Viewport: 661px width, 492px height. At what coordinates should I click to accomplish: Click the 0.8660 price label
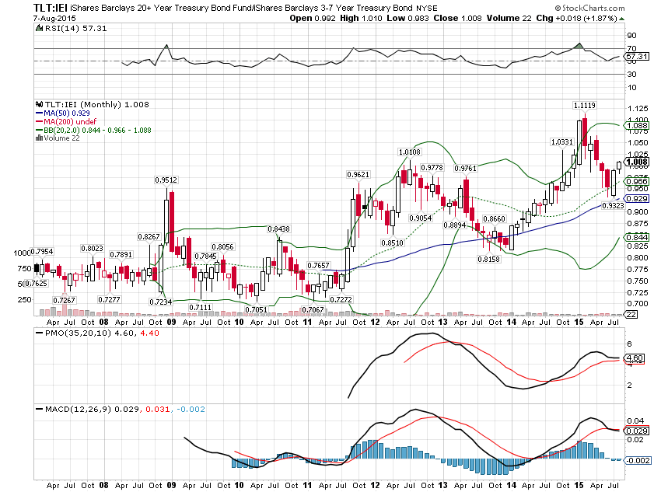click(494, 219)
